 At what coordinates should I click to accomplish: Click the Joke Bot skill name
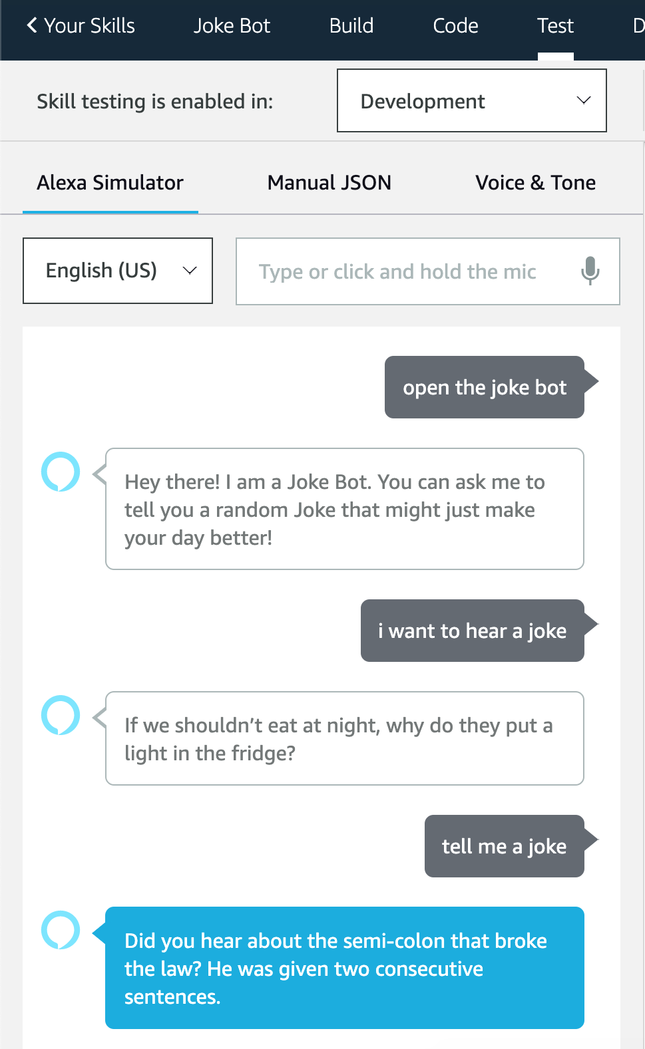point(232,25)
